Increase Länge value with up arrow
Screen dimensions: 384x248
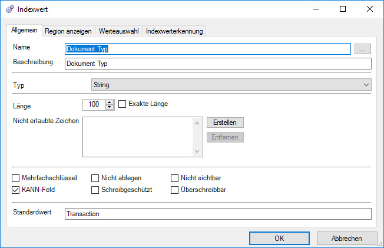(109, 102)
